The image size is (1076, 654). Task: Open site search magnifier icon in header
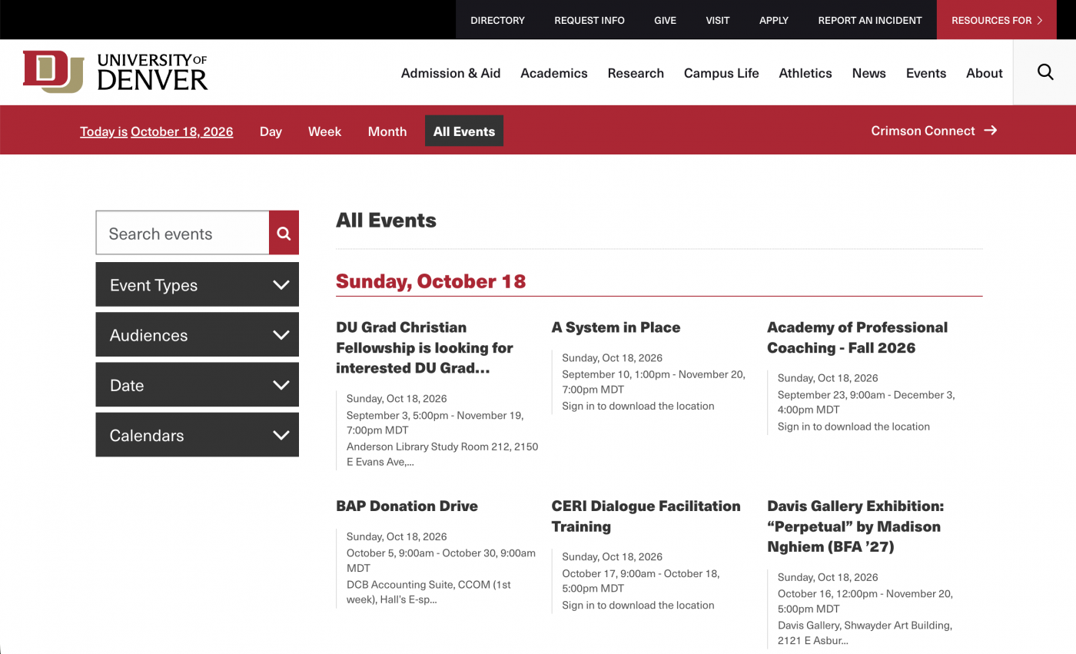click(x=1045, y=72)
